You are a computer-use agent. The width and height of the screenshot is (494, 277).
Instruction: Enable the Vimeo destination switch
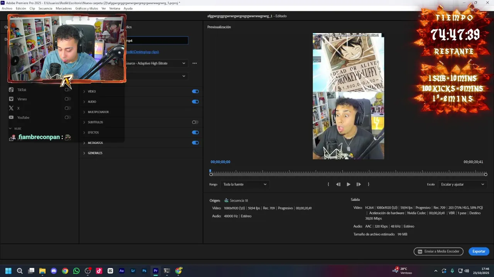coord(68,99)
